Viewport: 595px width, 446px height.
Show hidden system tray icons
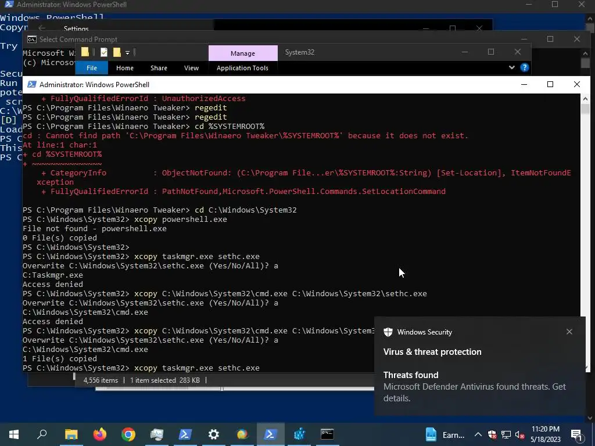point(478,434)
